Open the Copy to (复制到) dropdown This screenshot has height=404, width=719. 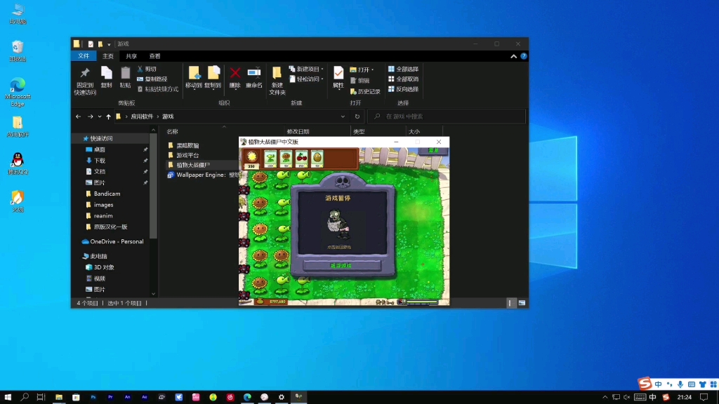[x=213, y=77]
